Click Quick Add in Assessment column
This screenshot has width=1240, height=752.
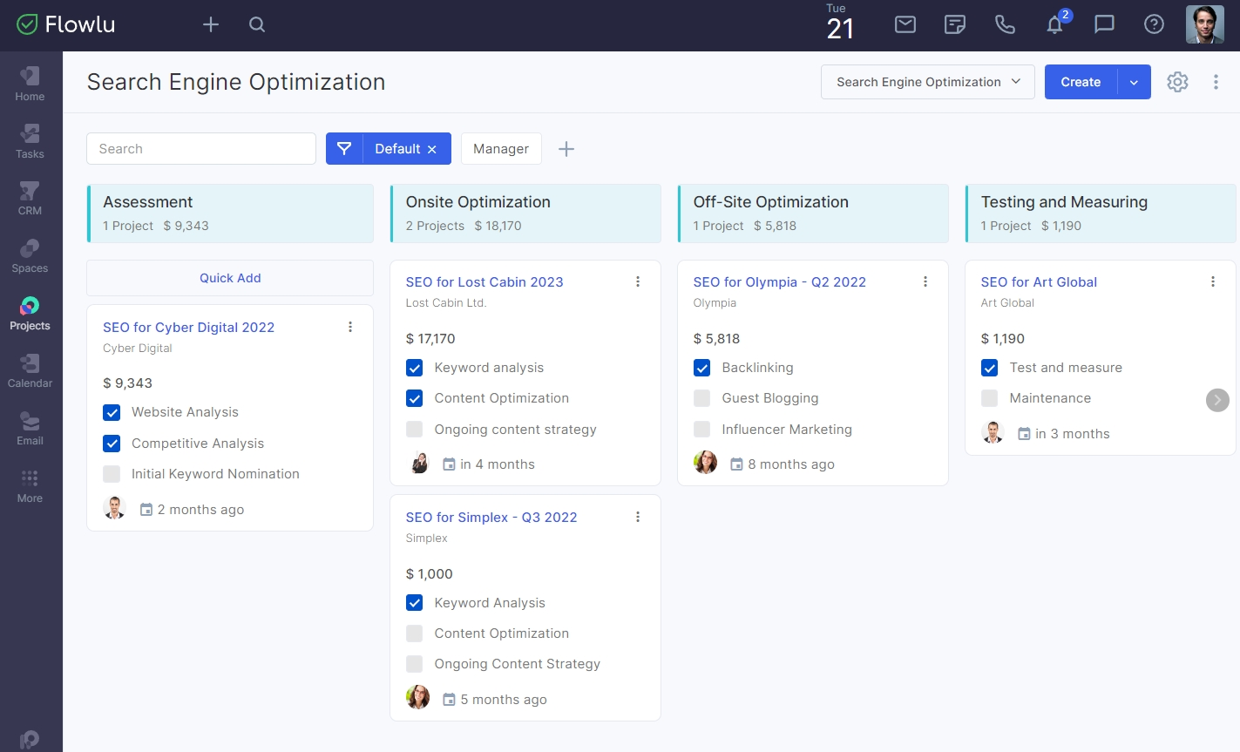coord(230,278)
